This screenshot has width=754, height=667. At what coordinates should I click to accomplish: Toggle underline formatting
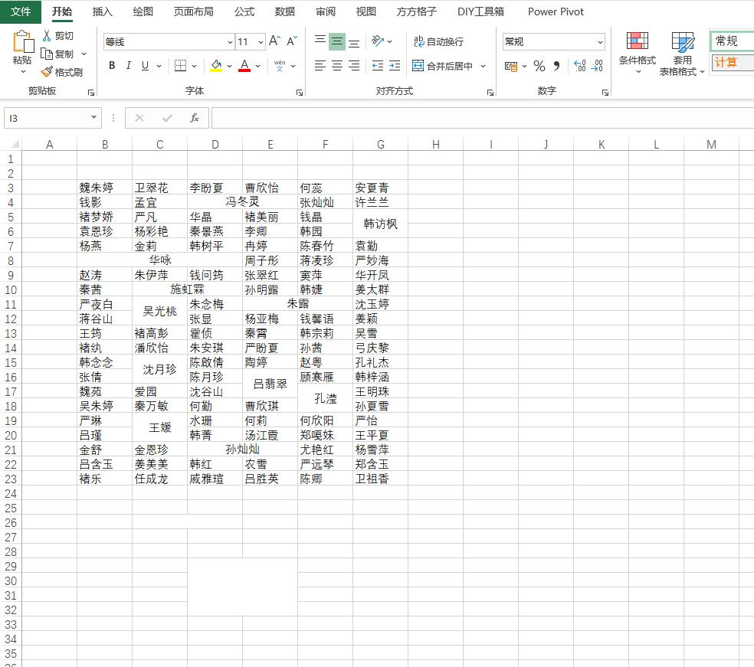tap(146, 66)
